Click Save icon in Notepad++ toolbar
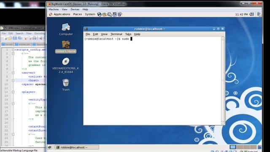Screen dimensions: 270x152 click(x=15, y=38)
